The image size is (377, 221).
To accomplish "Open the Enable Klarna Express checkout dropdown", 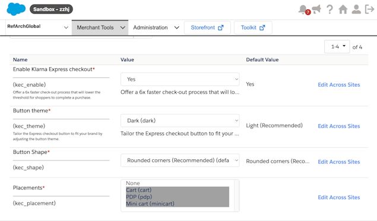I will 180,79.
